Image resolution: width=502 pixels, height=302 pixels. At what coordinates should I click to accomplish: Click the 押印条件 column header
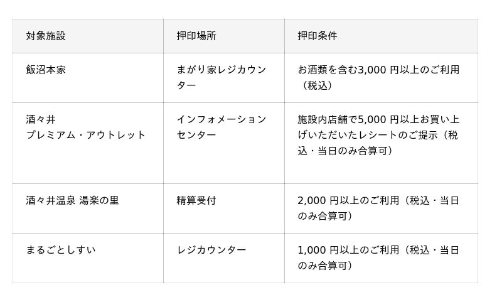(x=317, y=36)
